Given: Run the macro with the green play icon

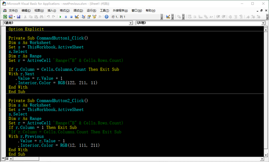Looking at the screenshot, I should point(60,17).
